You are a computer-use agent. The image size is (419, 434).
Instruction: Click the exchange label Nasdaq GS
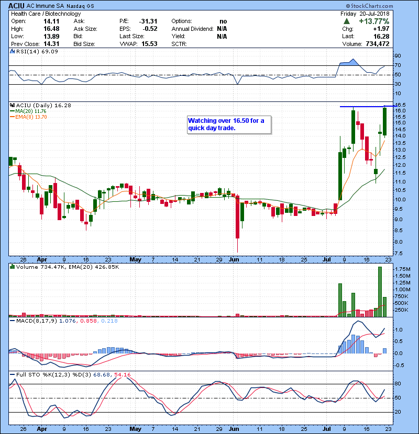(80, 6)
